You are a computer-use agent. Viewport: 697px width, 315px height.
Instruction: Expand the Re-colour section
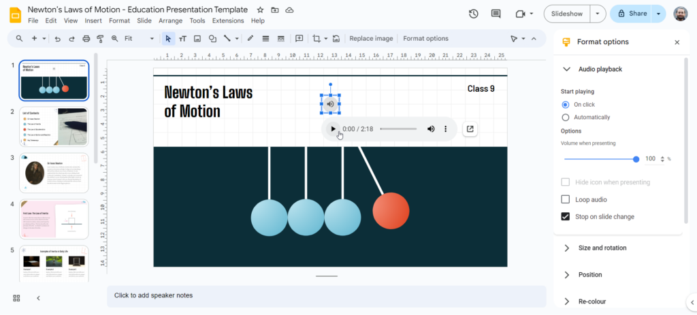pos(591,301)
